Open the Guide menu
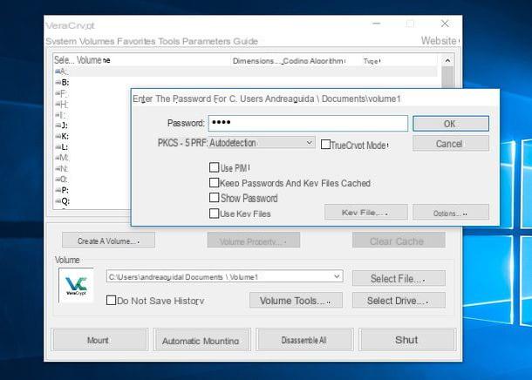The height and width of the screenshot is (380, 532). coord(245,41)
